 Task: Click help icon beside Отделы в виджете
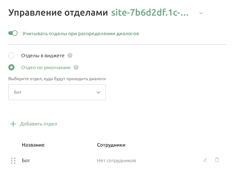[70, 55]
